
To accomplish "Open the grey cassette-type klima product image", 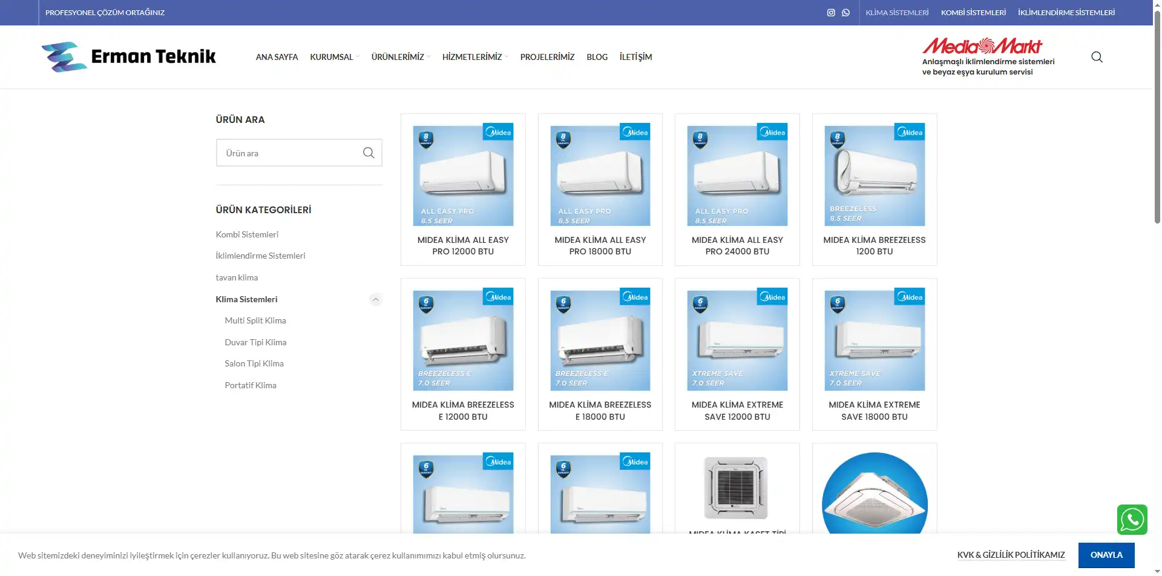I will [x=737, y=488].
